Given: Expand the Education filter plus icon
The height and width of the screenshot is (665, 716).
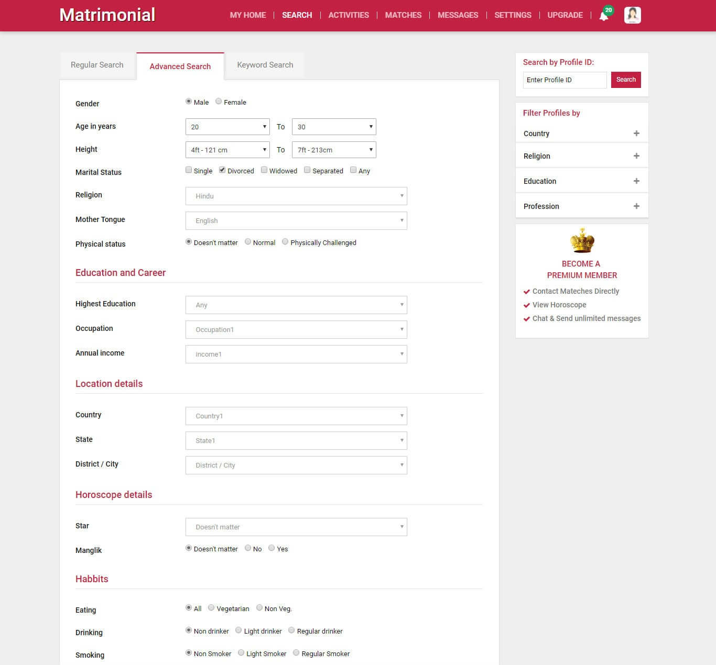Looking at the screenshot, I should point(636,181).
